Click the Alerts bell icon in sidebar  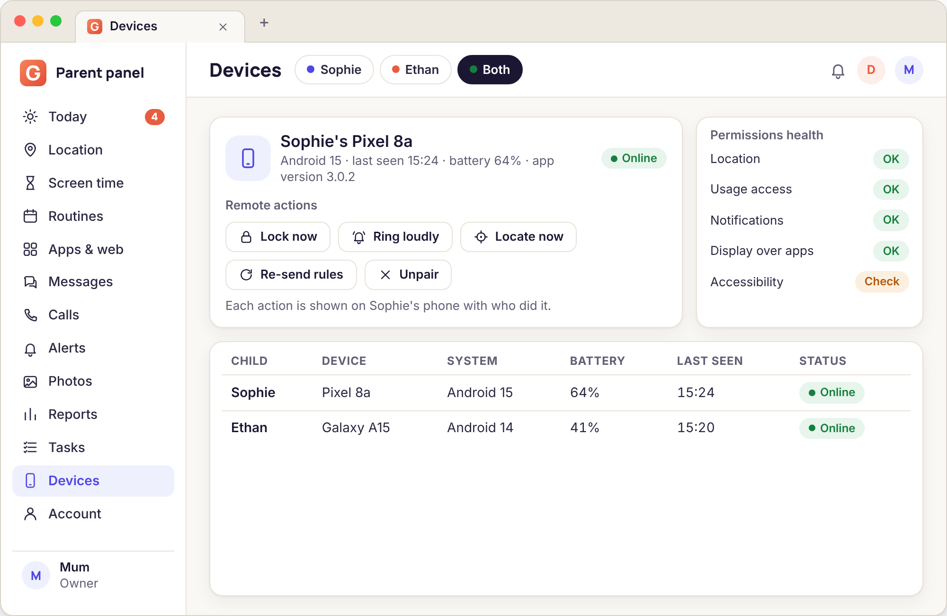[x=30, y=349]
